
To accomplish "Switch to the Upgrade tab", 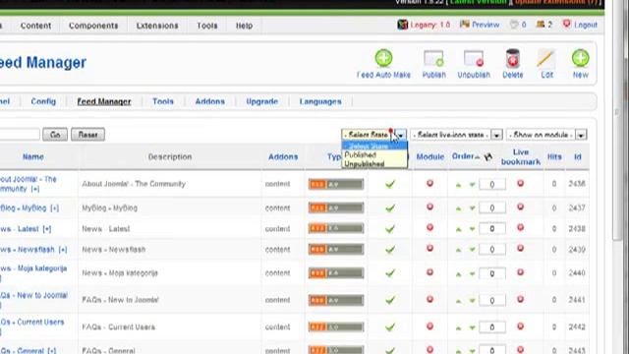I will 262,101.
